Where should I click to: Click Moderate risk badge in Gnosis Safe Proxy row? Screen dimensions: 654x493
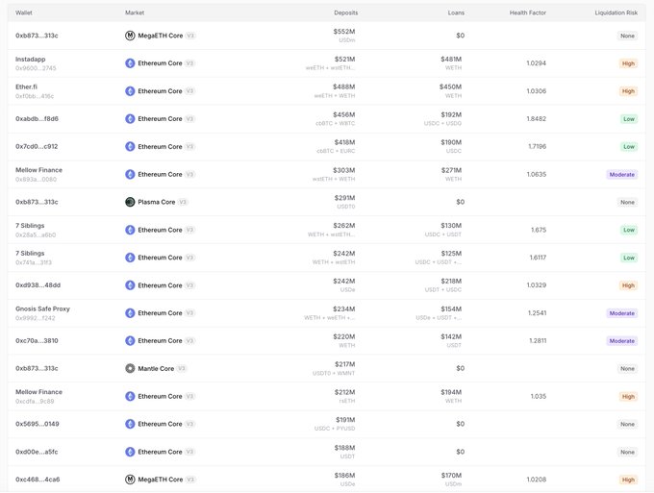pyautogui.click(x=622, y=313)
